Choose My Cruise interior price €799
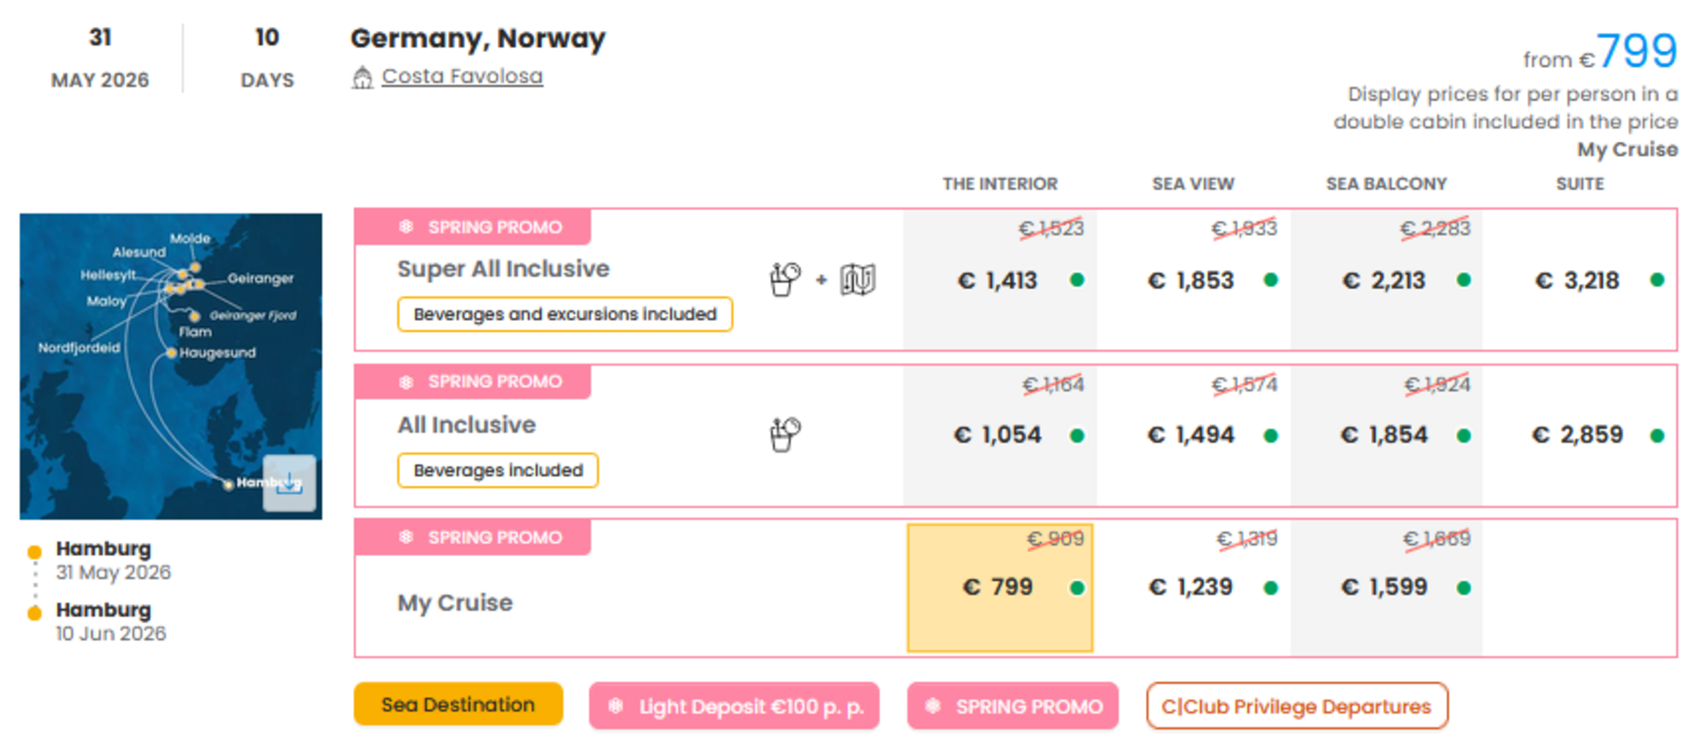This screenshot has height=755, width=1698. tap(999, 587)
